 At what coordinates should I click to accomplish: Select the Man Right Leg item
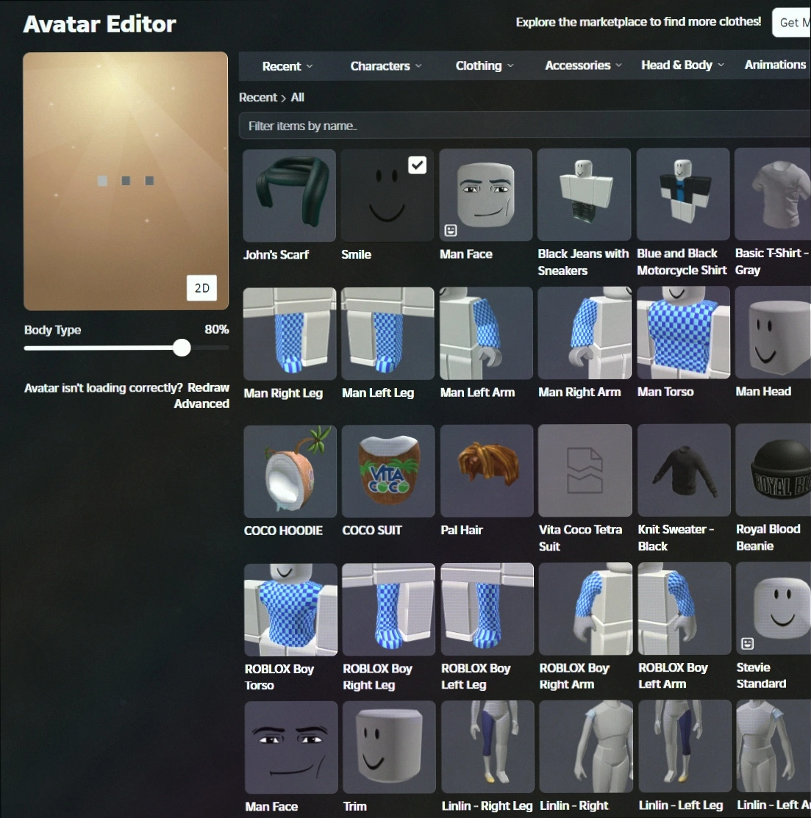point(290,334)
